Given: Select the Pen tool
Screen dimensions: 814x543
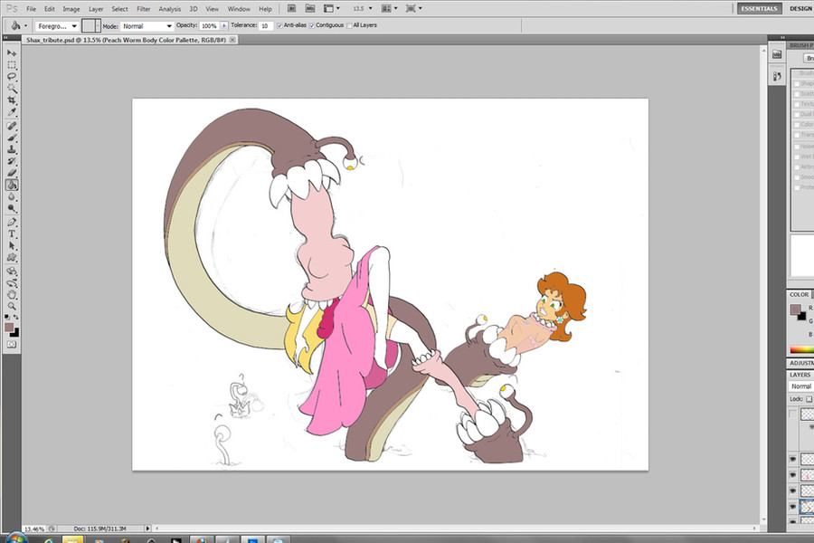Looking at the screenshot, I should 12,223.
